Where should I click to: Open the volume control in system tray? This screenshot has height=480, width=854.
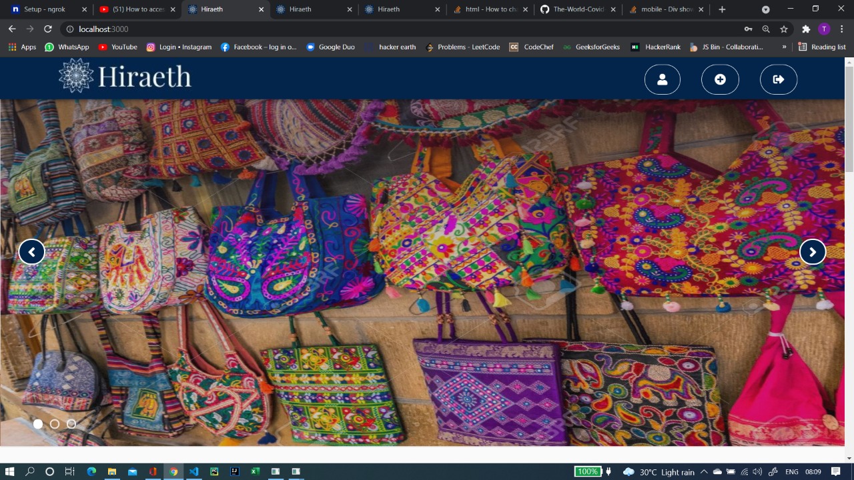point(757,472)
